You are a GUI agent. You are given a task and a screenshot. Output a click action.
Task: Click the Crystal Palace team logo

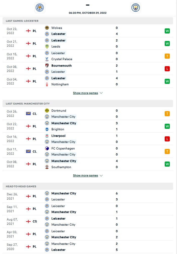47,59
